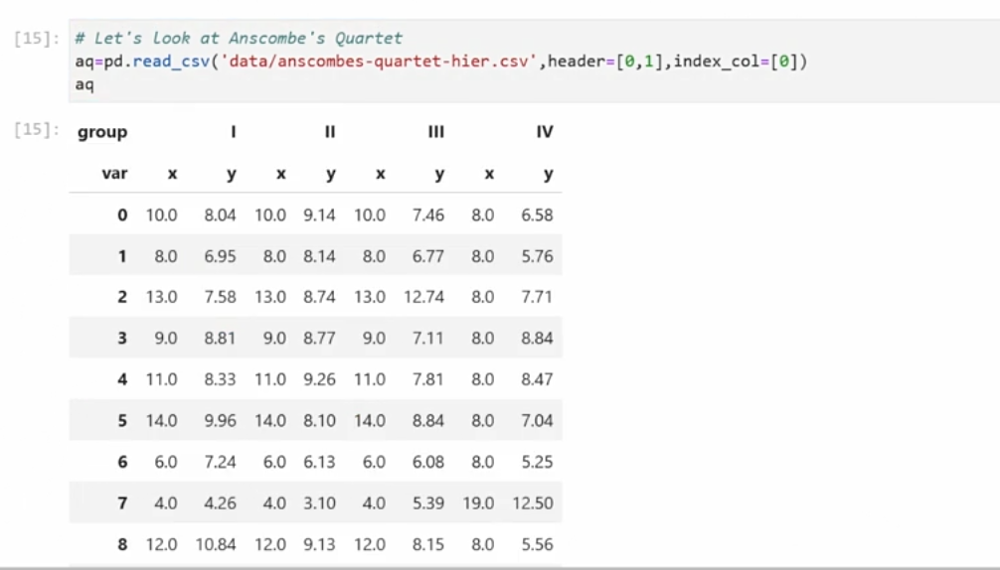The width and height of the screenshot is (1000, 570).
Task: Select the group I column header
Action: pyautogui.click(x=232, y=132)
